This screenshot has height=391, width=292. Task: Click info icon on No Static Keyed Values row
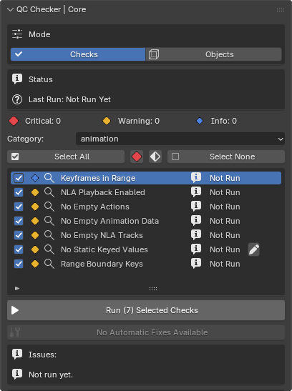tap(196, 249)
